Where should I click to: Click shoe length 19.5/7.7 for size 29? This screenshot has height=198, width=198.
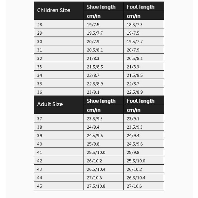(x=104, y=33)
